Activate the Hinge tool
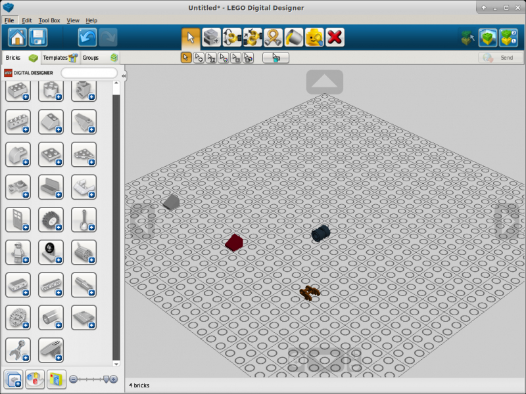Image resolution: width=526 pixels, height=394 pixels. (232, 37)
